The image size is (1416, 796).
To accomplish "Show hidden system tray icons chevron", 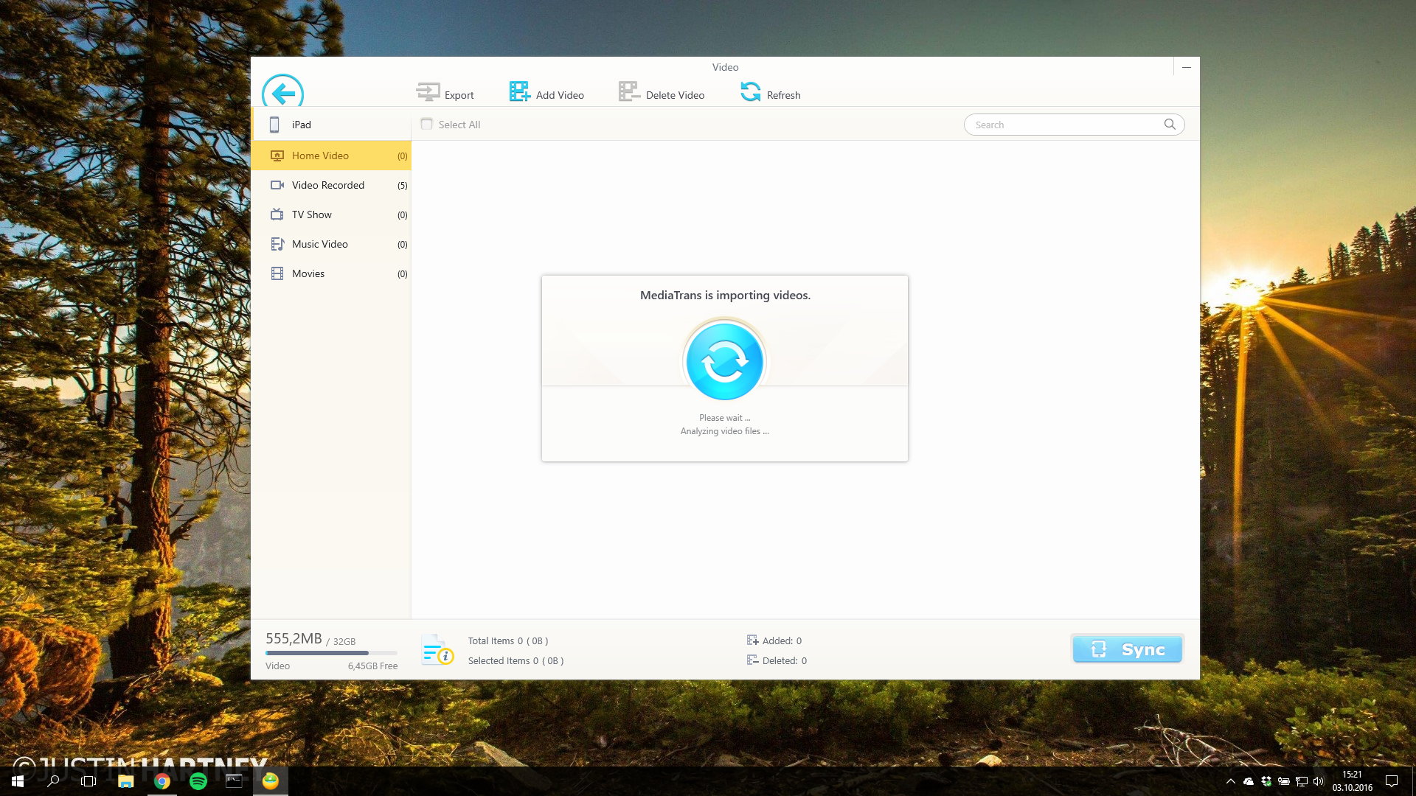I will pyautogui.click(x=1230, y=781).
